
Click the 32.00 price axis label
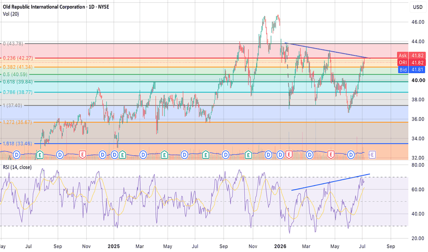tap(418, 158)
